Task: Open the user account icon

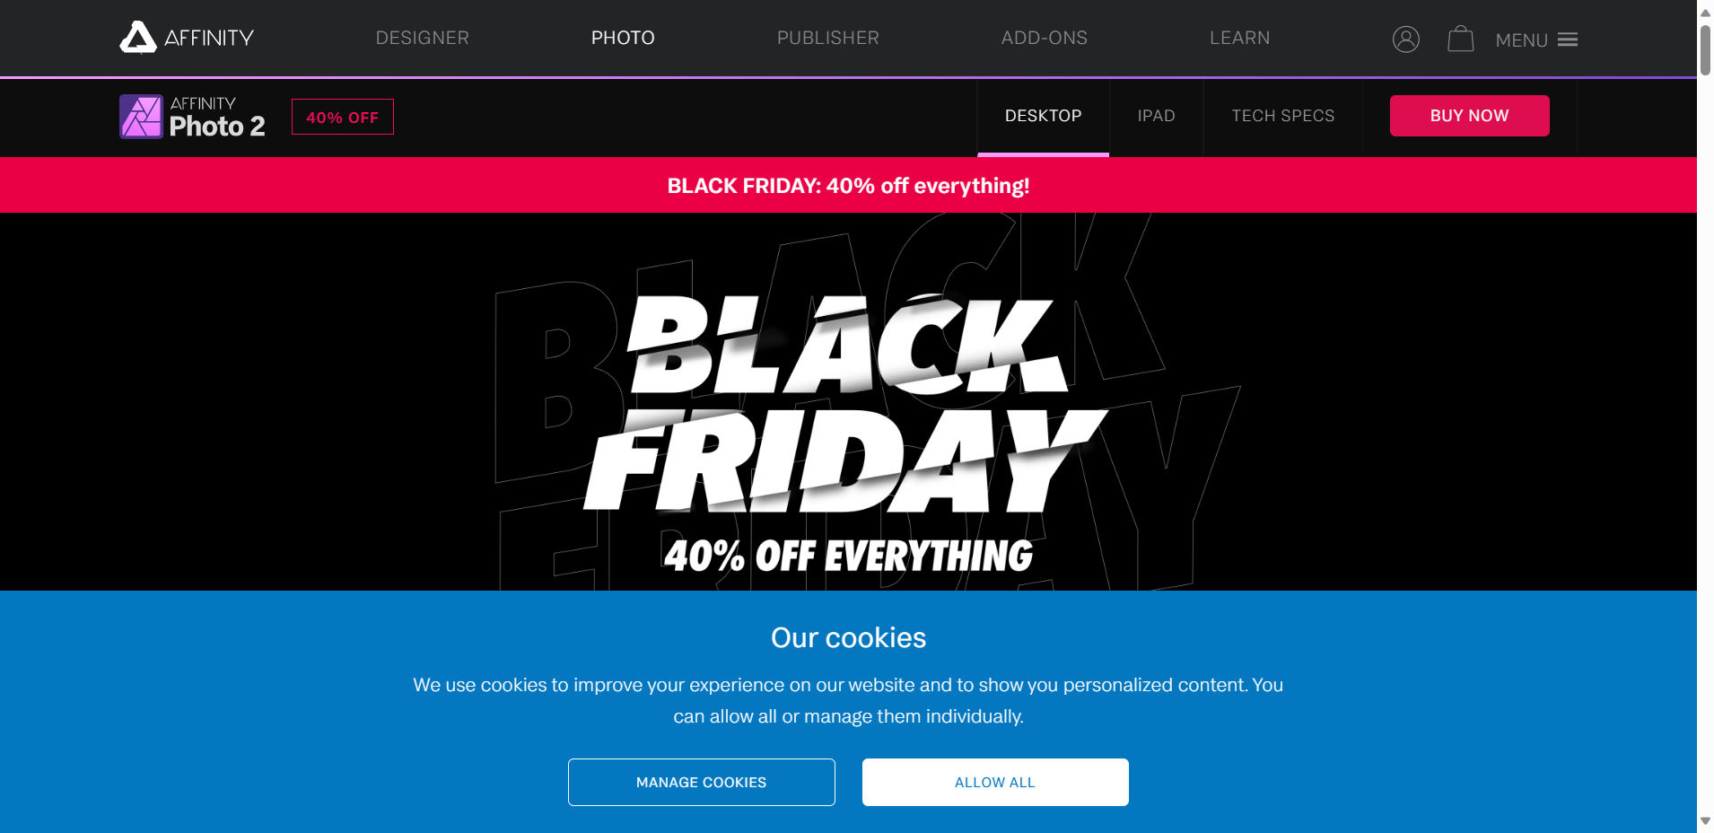Action: (1405, 39)
